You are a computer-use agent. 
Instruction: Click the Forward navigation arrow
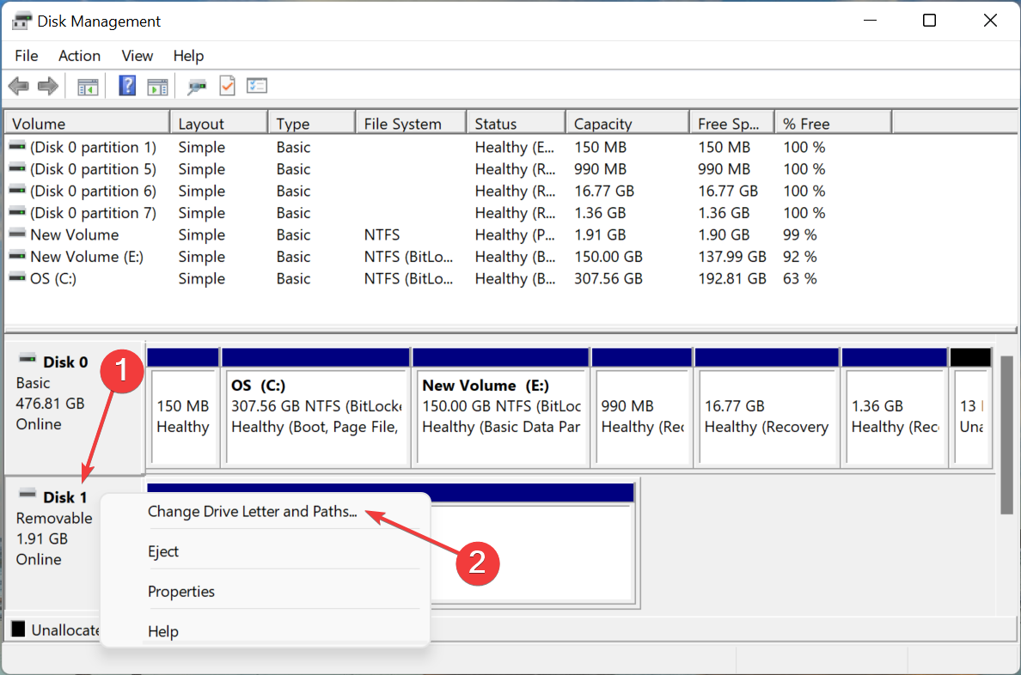(47, 85)
